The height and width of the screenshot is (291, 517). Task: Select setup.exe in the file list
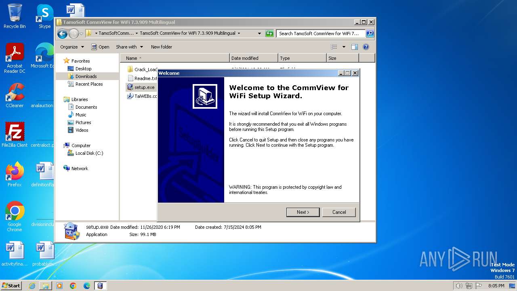pos(141,87)
